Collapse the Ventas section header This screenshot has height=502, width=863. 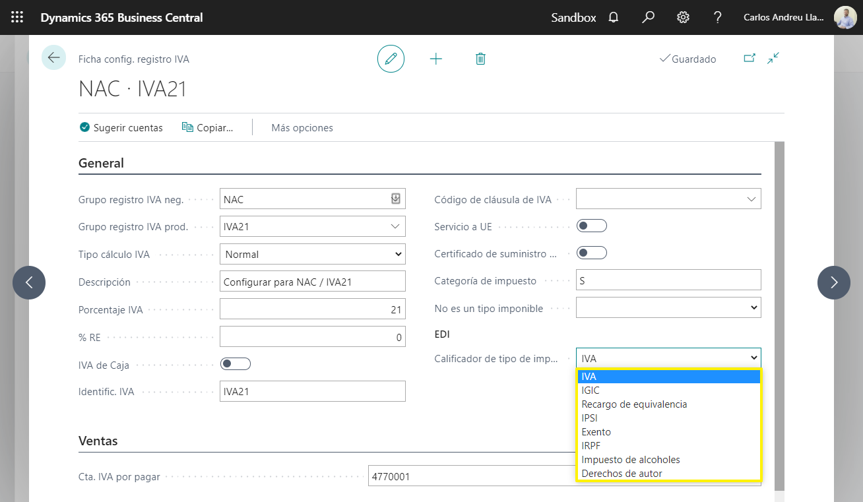pos(98,441)
